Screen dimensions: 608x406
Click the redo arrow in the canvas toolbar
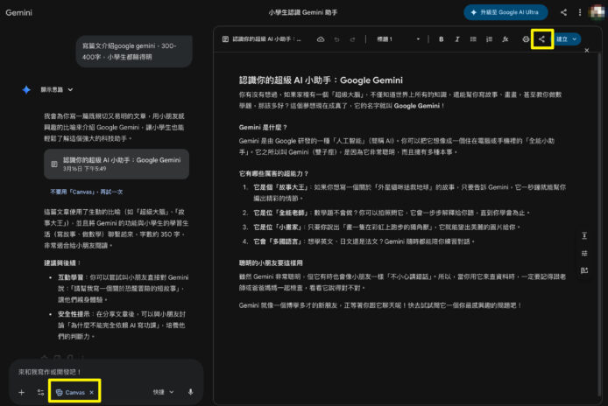point(352,39)
